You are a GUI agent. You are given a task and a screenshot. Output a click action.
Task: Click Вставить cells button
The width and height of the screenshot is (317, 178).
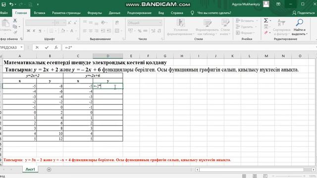click(247, 21)
